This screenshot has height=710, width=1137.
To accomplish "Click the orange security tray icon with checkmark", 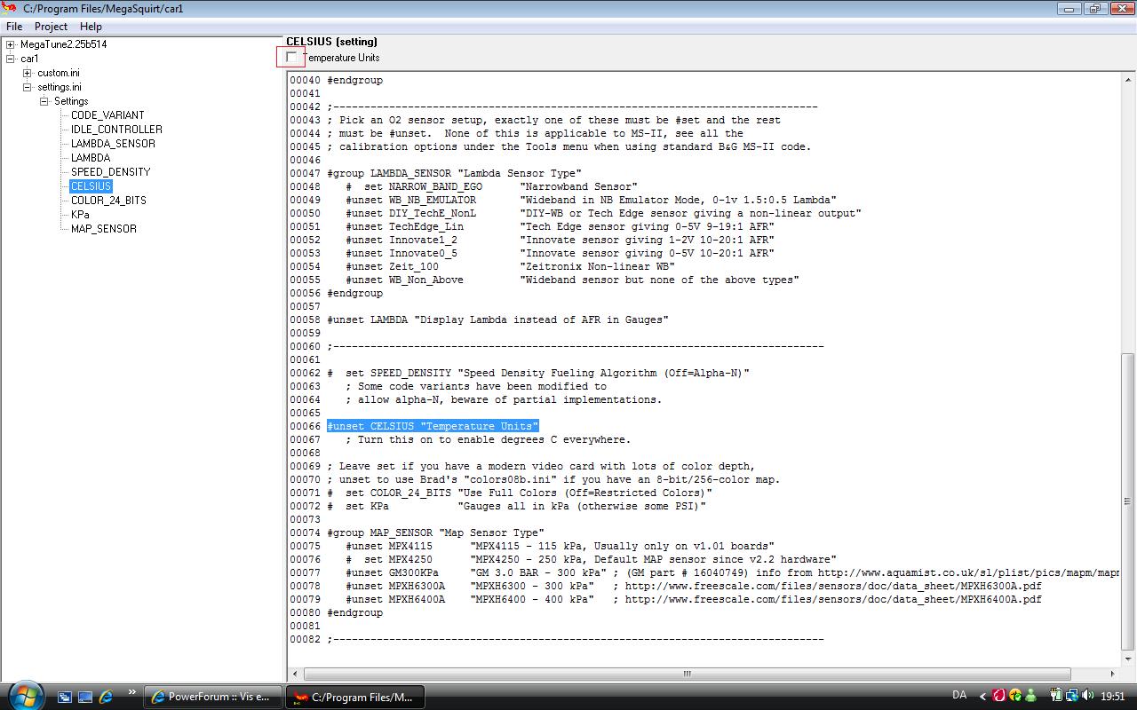I will [1014, 696].
